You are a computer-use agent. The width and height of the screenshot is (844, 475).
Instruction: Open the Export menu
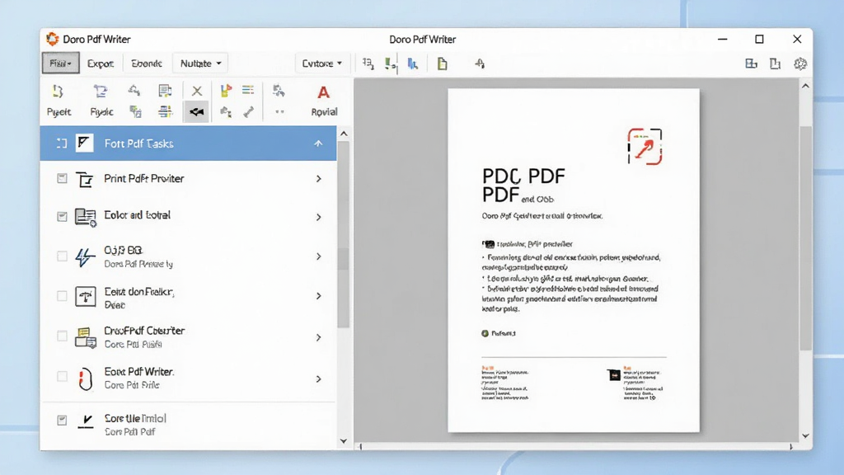(x=101, y=63)
